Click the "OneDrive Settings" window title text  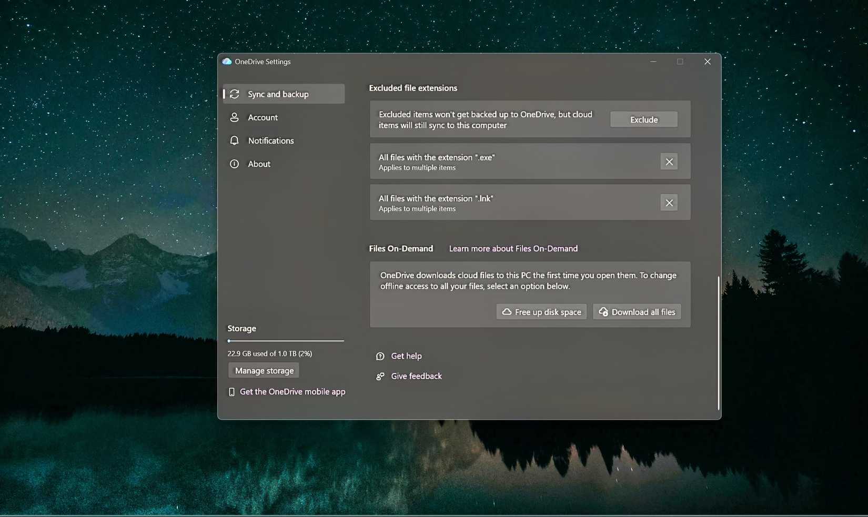pyautogui.click(x=263, y=62)
